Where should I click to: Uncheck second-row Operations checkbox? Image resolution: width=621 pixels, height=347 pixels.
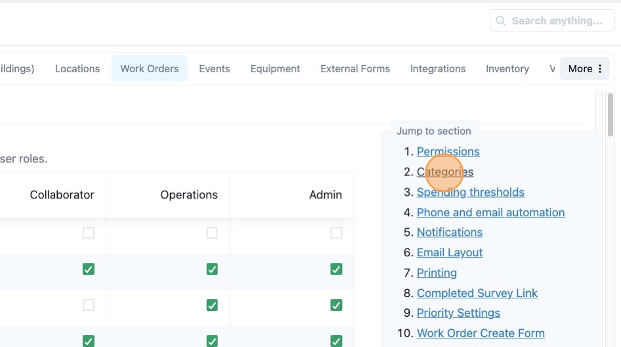pyautogui.click(x=212, y=269)
